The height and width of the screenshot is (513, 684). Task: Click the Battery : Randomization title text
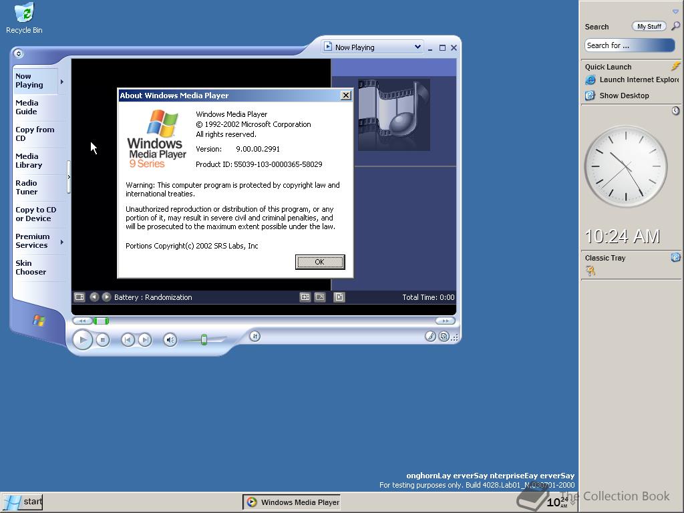[x=153, y=297]
